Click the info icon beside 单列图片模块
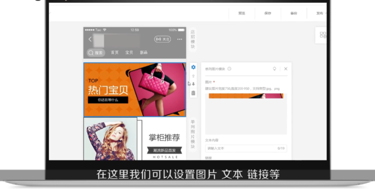 click(229, 69)
